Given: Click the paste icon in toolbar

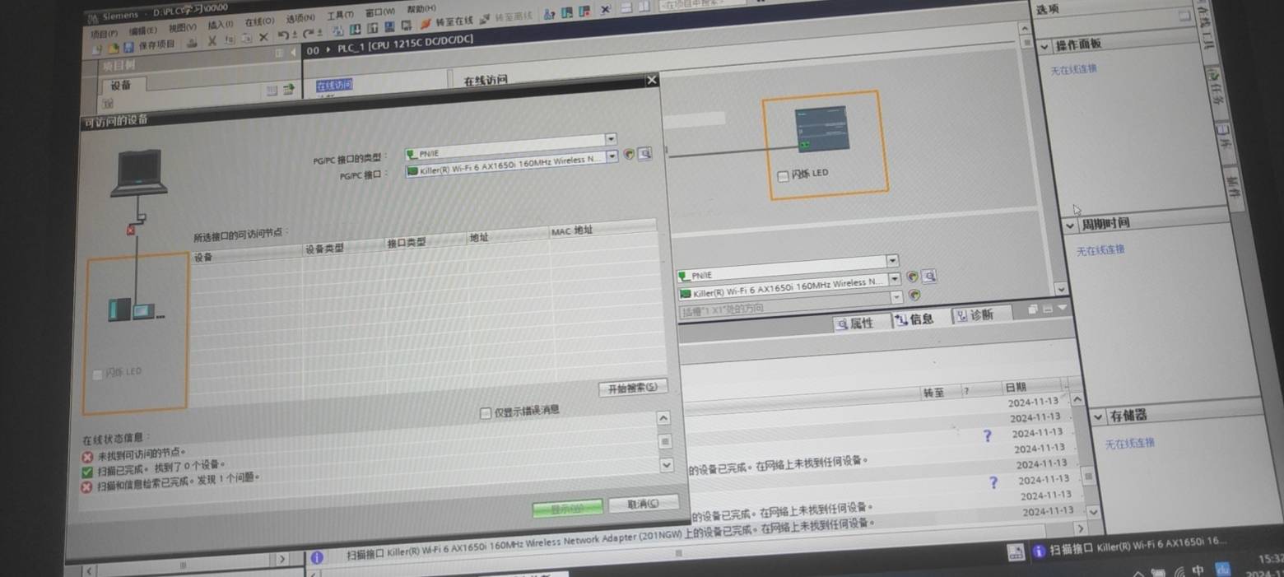Looking at the screenshot, I should point(247,38).
